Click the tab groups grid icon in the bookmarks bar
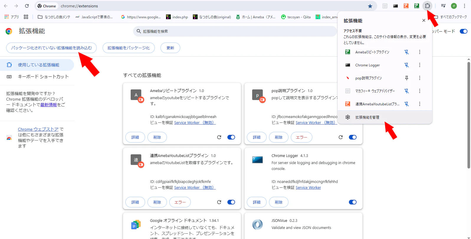Screen dimensions: 471x239 [26, 17]
